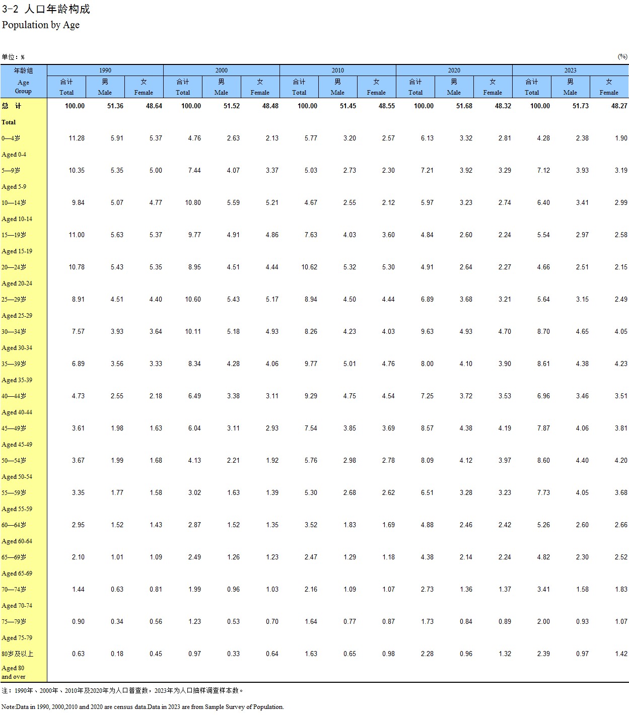Click cell value 9.63 in 30—34岁 row

pos(427,331)
